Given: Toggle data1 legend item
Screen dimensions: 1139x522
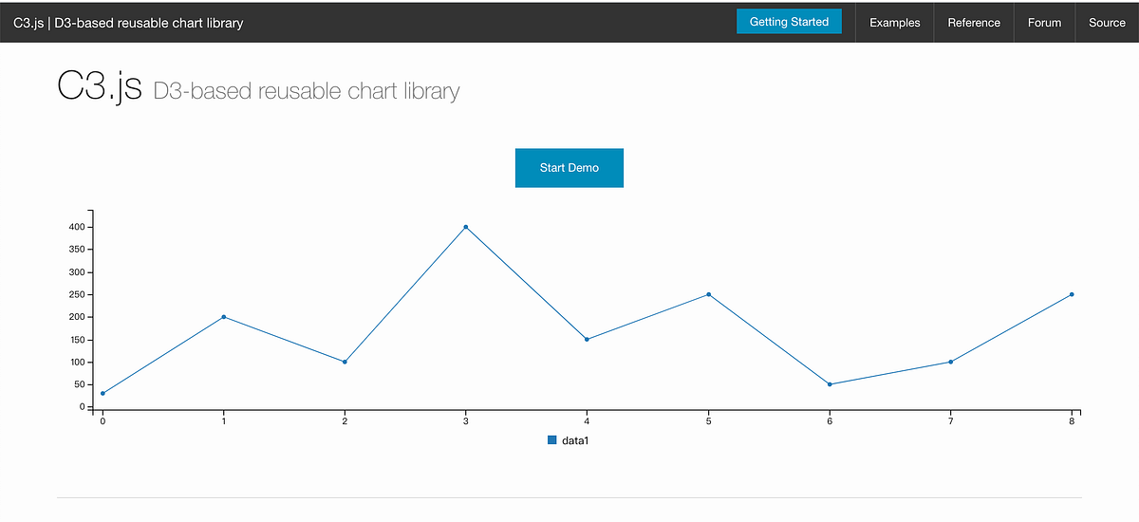Looking at the screenshot, I should pos(569,440).
